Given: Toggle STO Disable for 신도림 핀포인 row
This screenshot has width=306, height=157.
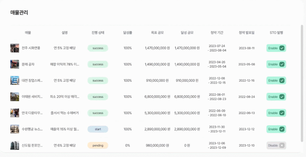Looking at the screenshot, I should 276,145.
